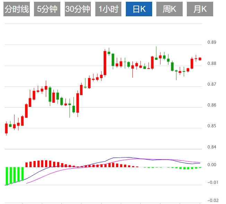Switch to the 月K monthly tab
Screen dimensions: 226x204
tap(200, 9)
